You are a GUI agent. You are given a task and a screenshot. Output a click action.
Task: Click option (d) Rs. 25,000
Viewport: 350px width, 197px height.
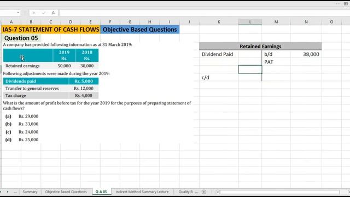[x=22, y=140]
